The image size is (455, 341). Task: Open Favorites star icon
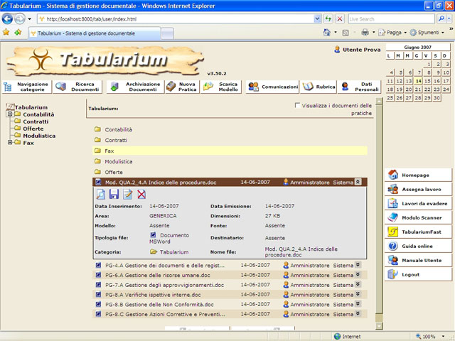point(6,32)
